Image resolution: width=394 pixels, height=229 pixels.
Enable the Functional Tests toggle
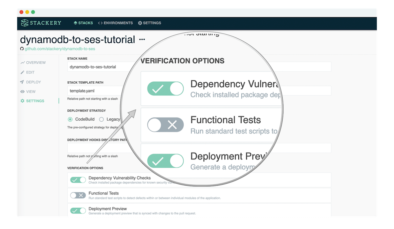click(78, 195)
